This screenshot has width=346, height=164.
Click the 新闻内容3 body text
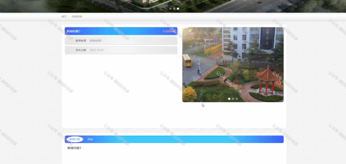(74, 148)
